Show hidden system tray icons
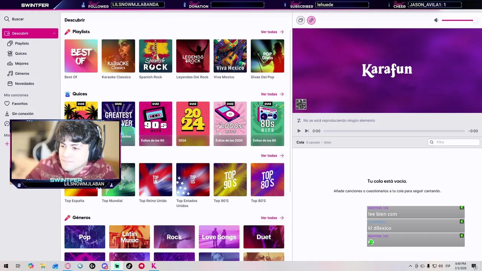 410,266
